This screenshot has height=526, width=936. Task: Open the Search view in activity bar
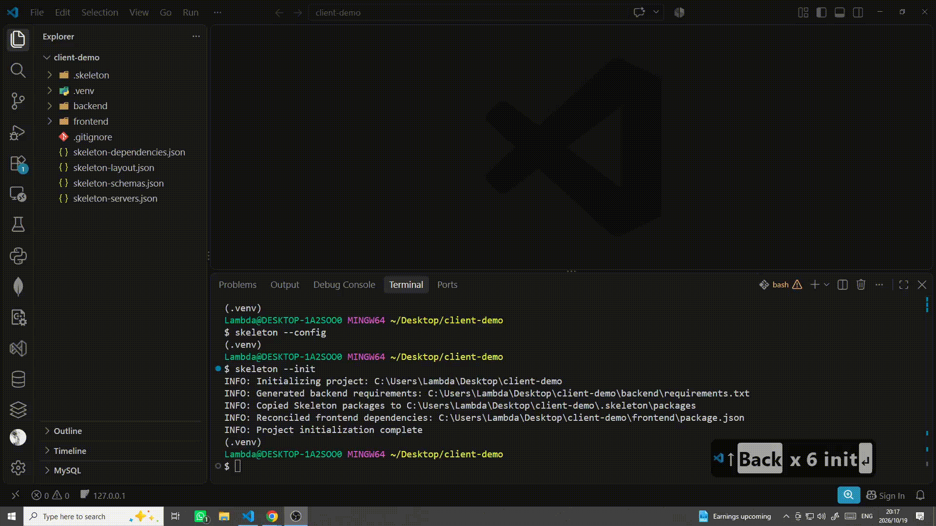(18, 70)
